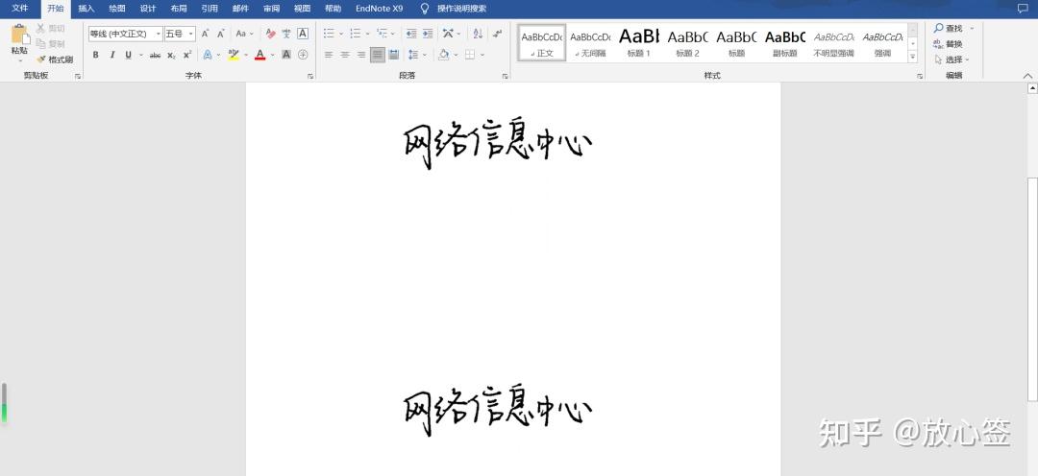Apply the 正文 (Normal) style
The image size is (1038, 476).
pyautogui.click(x=541, y=43)
